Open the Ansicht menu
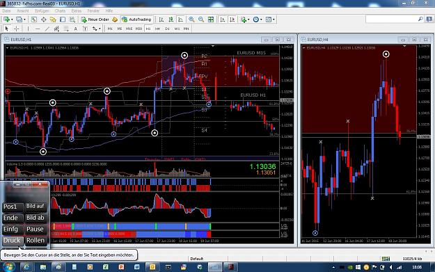The height and width of the screenshot is (272, 435). [23, 11]
